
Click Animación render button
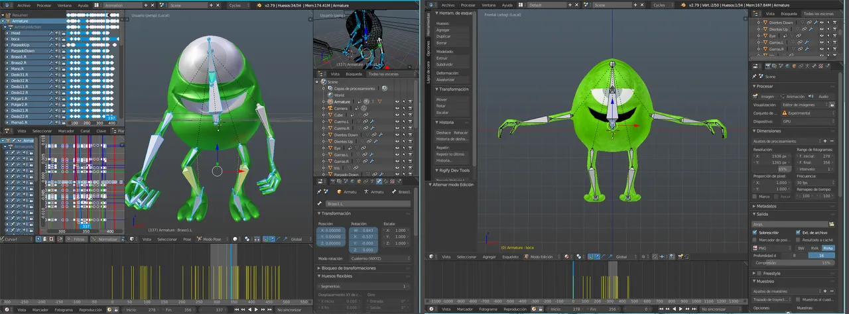tap(792, 96)
